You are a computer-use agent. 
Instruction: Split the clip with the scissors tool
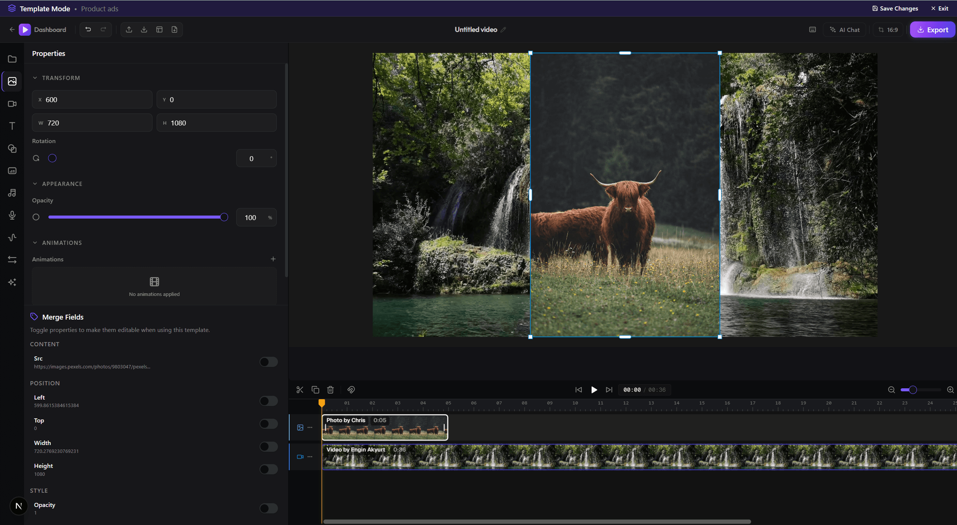299,389
